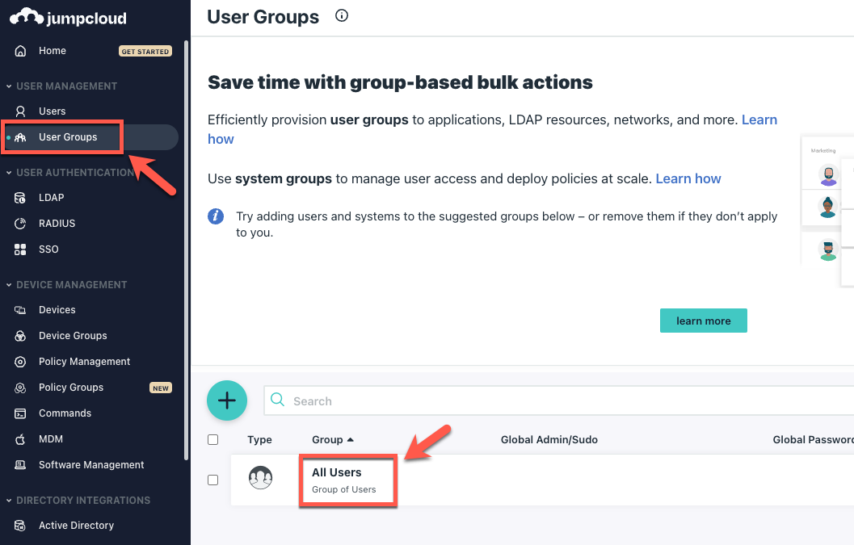
Task: Sort by the Group column arrow
Action: (x=350, y=439)
